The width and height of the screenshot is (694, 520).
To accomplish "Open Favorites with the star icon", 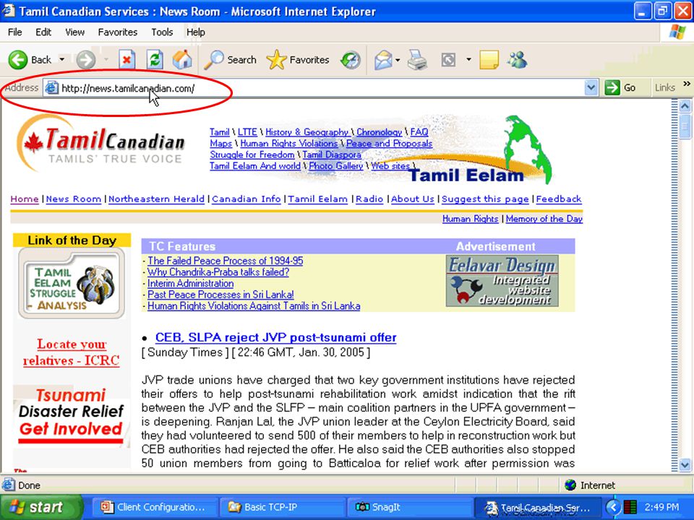I will 276,60.
